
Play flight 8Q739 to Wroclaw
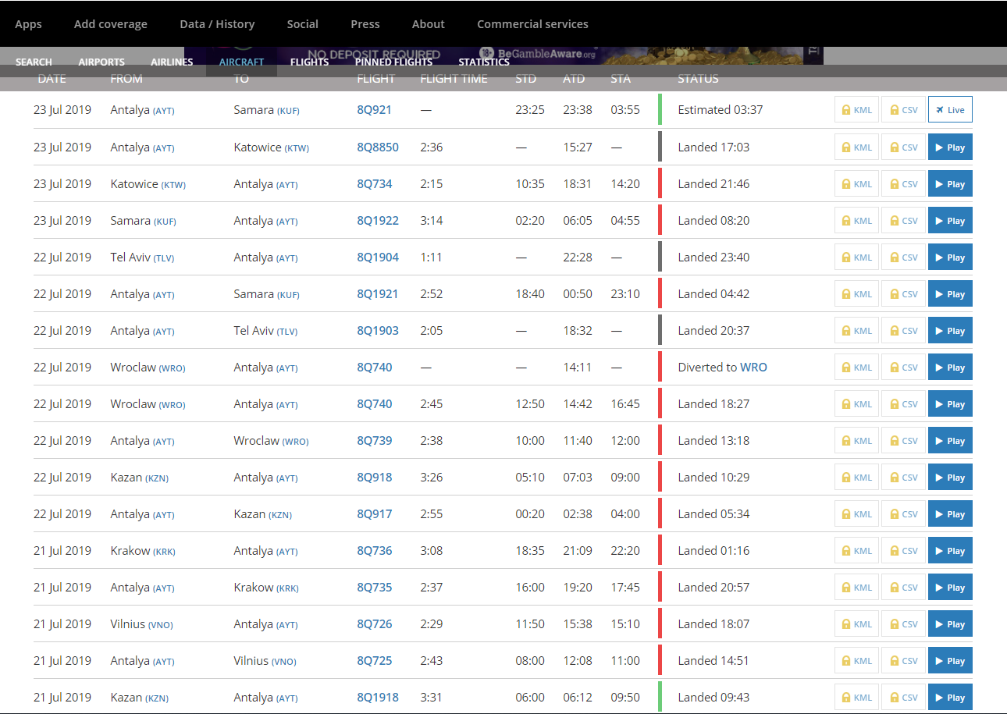950,441
